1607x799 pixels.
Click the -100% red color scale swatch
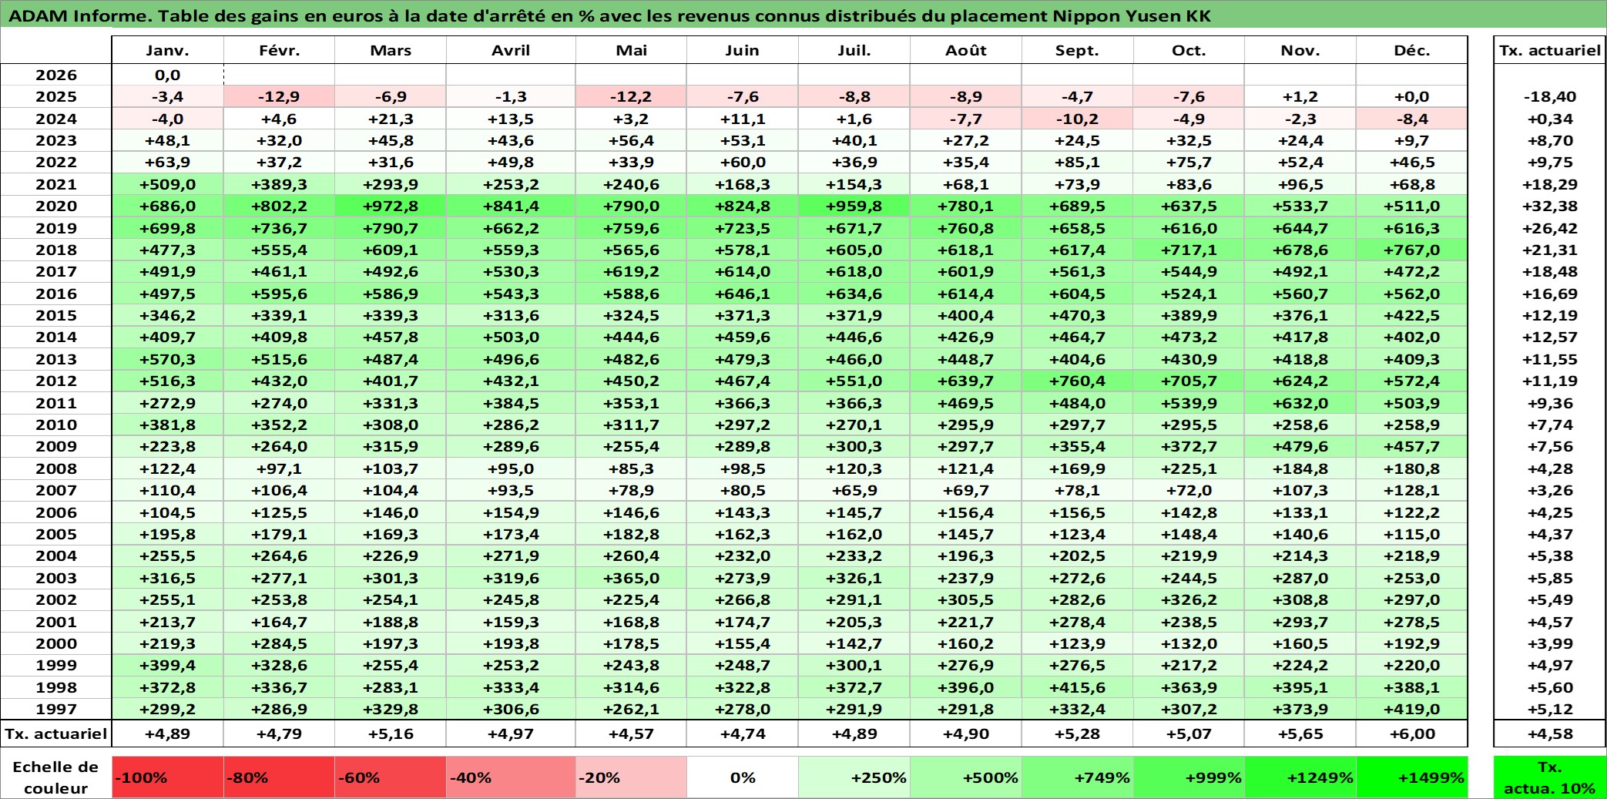pos(168,777)
